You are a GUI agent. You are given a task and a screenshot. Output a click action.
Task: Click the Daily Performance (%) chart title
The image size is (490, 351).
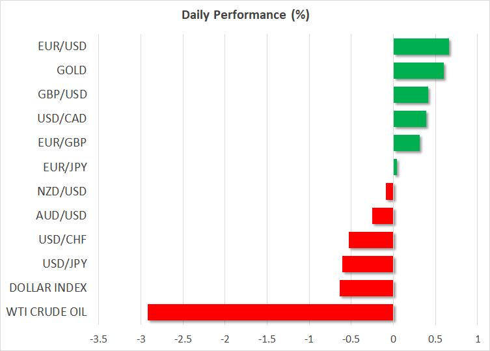[245, 16]
